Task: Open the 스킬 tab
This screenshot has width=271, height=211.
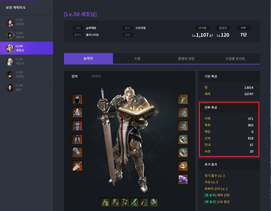Action: click(x=137, y=58)
